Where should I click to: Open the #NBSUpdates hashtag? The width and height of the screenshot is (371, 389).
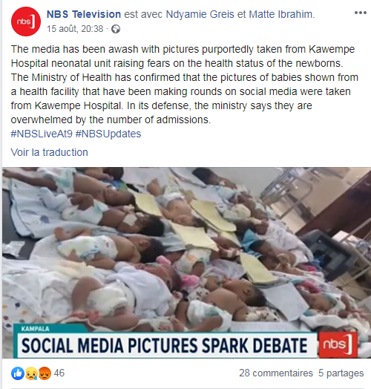108,134
